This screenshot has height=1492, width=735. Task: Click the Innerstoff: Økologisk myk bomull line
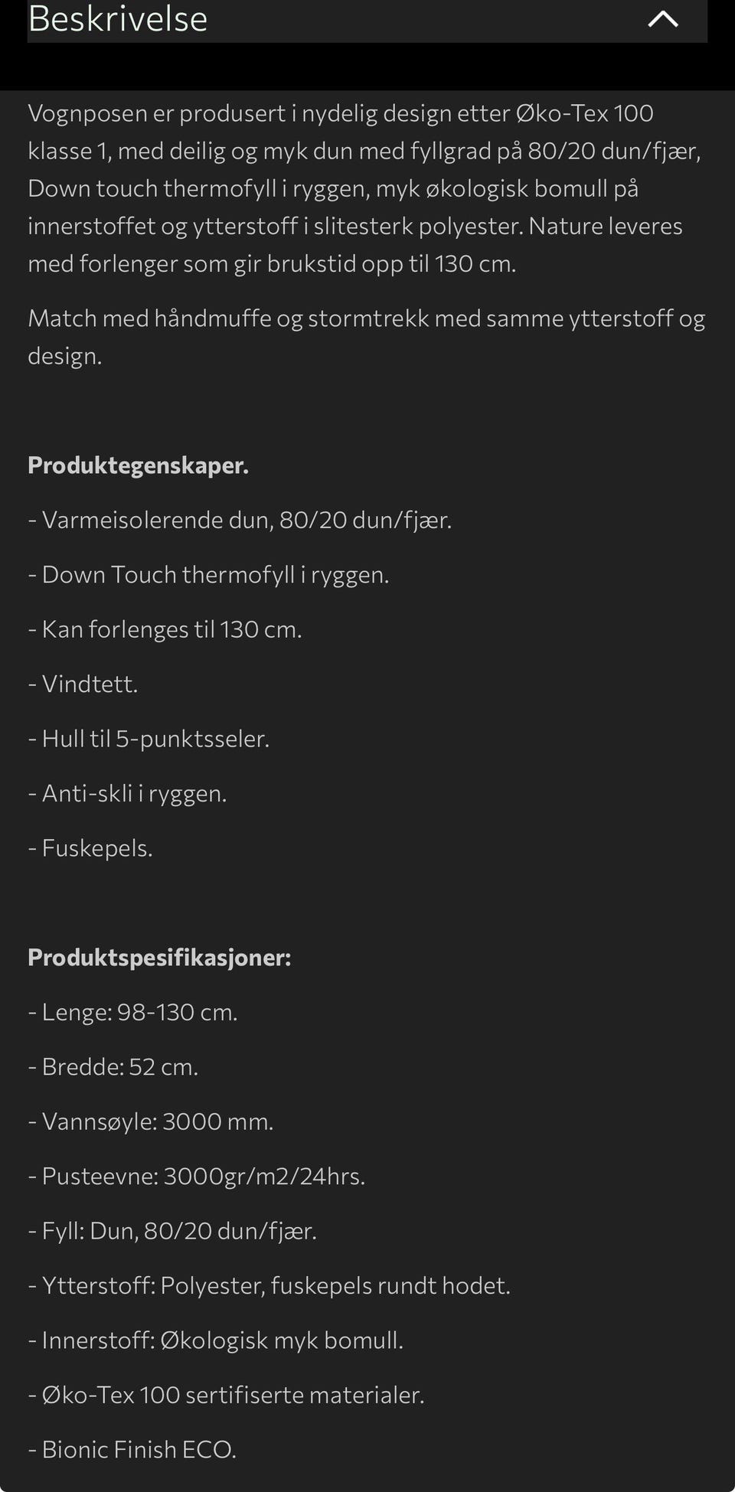215,1340
